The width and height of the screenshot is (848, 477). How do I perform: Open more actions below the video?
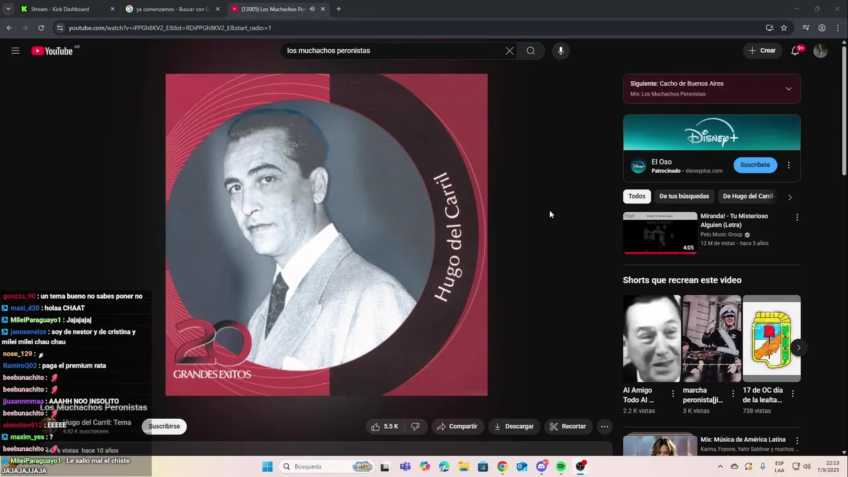click(604, 427)
